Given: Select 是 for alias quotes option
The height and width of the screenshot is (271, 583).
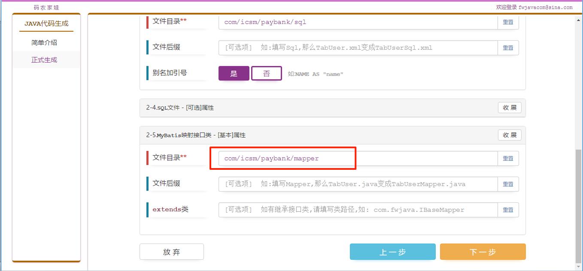Looking at the screenshot, I should pos(234,73).
